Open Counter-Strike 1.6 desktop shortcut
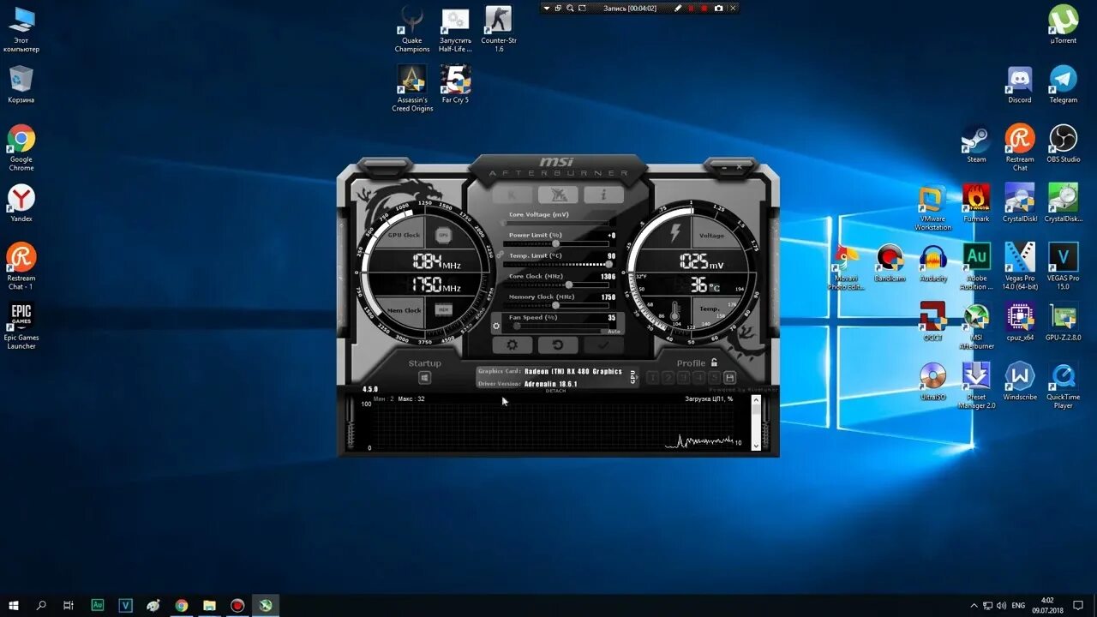 tap(498, 29)
